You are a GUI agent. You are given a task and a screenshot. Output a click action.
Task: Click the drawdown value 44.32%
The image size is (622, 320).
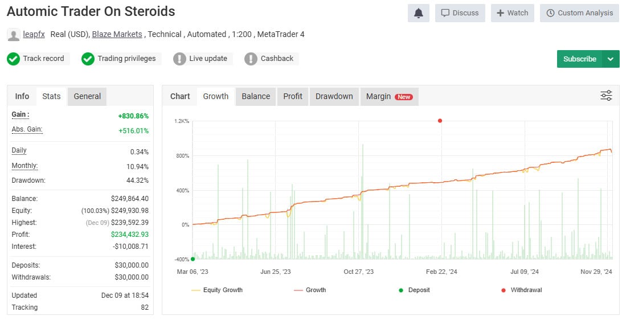(x=137, y=180)
